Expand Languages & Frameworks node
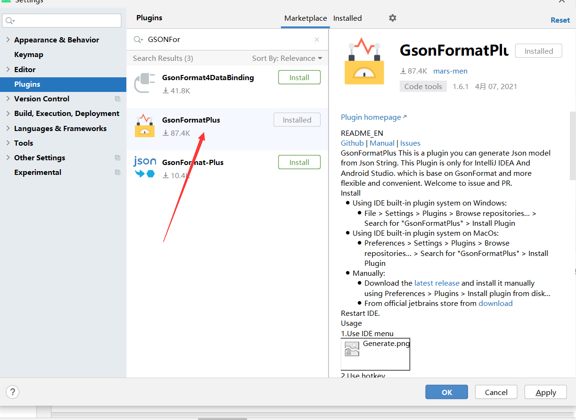The width and height of the screenshot is (576, 420). coord(8,128)
